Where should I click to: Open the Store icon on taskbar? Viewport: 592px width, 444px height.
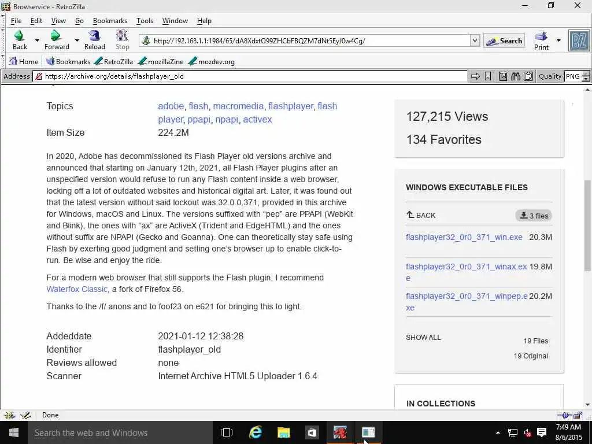click(x=312, y=432)
